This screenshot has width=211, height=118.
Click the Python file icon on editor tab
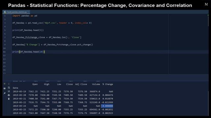click(5, 12)
